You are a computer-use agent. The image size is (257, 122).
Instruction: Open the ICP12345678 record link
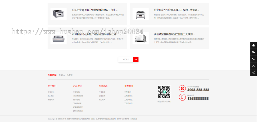pyautogui.click(x=123, y=119)
